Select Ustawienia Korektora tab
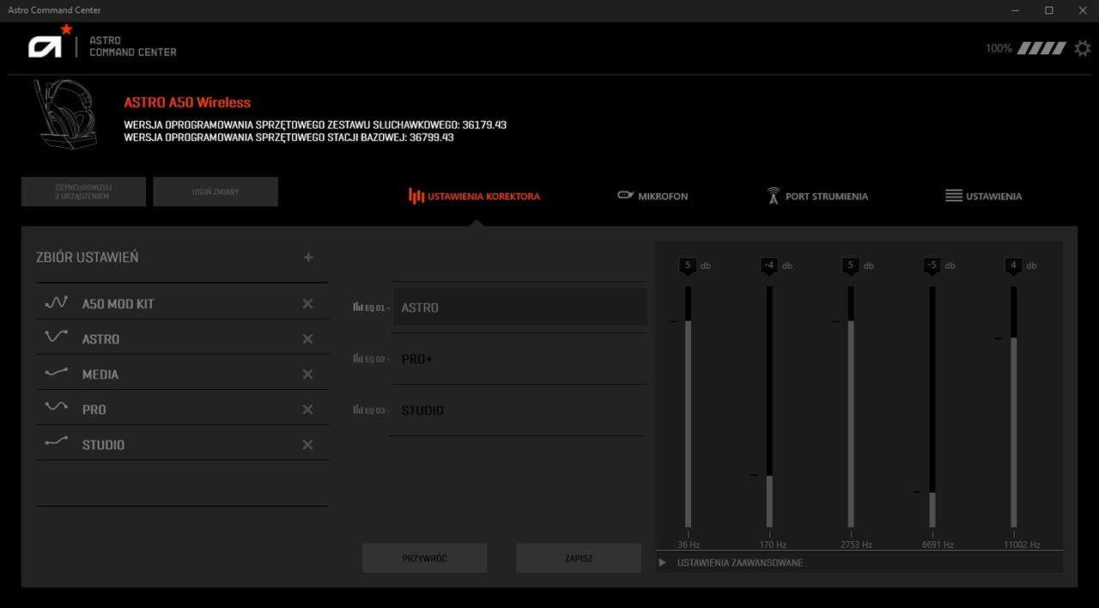 coord(475,196)
